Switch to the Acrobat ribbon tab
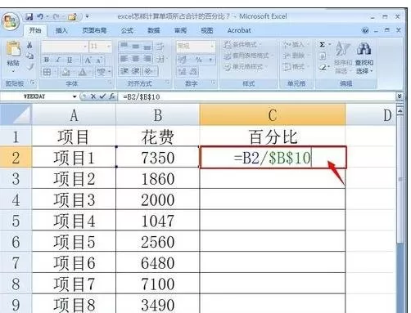This screenshot has height=313, width=411. point(239,30)
